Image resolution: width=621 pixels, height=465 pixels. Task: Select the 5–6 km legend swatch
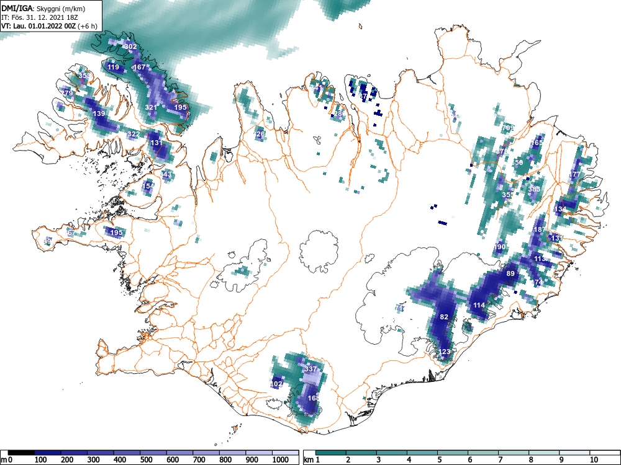pyautogui.click(x=453, y=453)
